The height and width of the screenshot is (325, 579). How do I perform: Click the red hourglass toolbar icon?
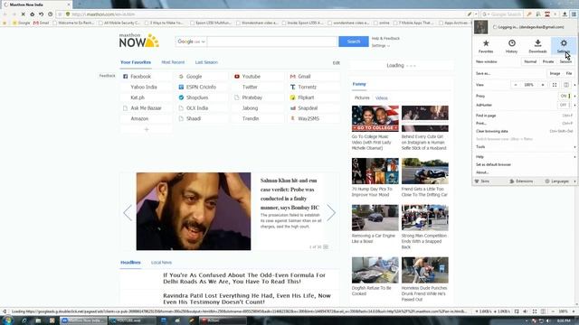[x=547, y=14]
